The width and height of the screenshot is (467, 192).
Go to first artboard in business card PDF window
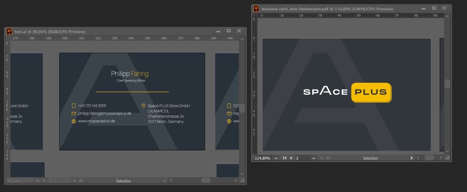[x=285, y=158]
